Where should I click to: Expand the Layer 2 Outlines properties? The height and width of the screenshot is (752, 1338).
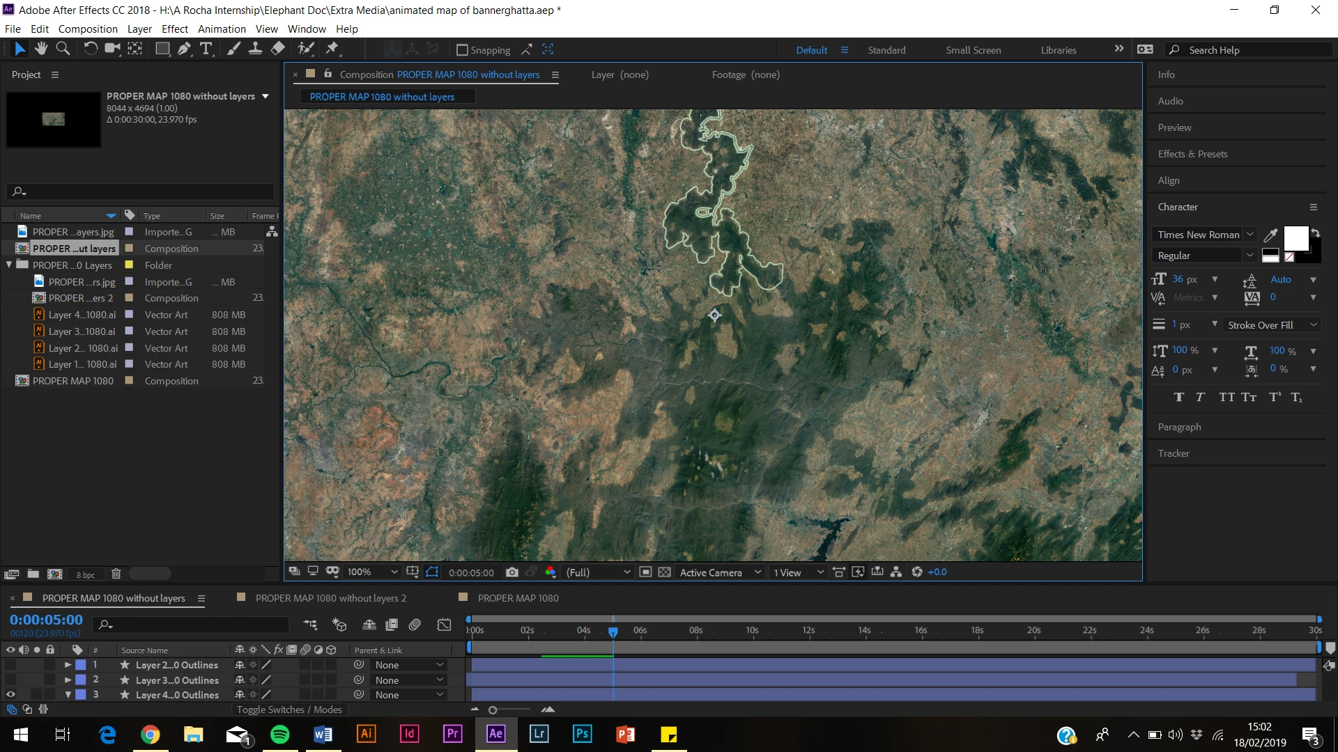coord(68,665)
